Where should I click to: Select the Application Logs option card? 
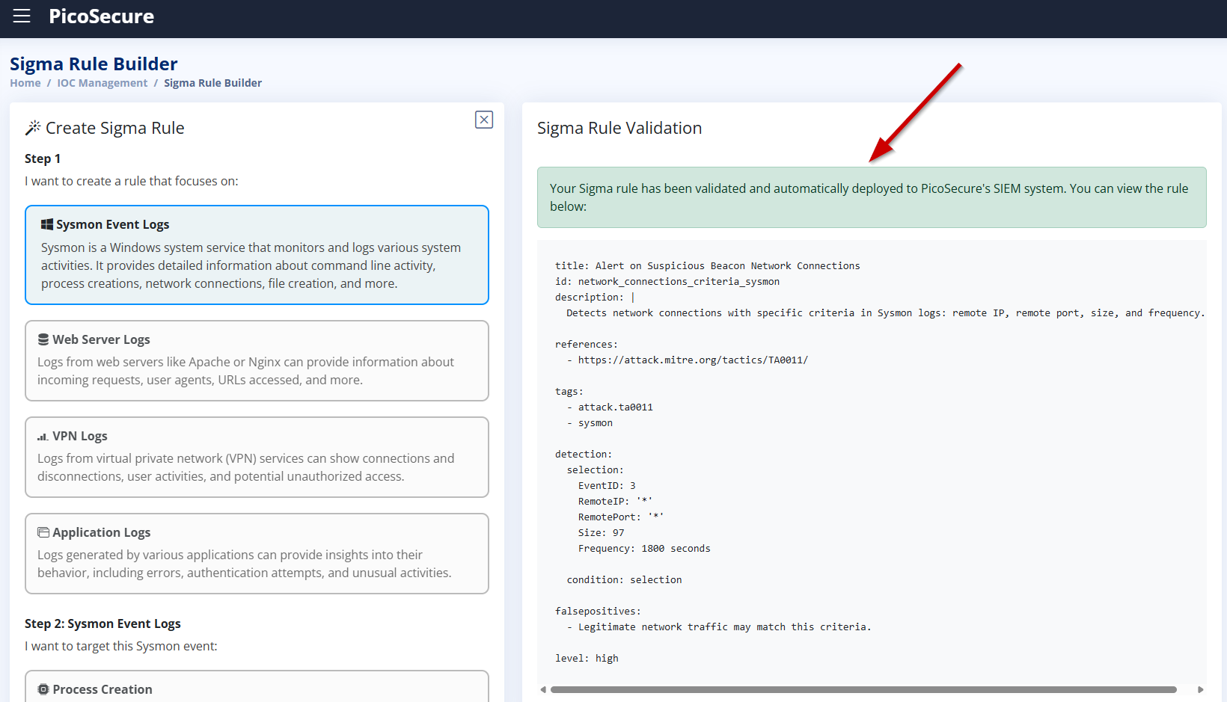(257, 554)
